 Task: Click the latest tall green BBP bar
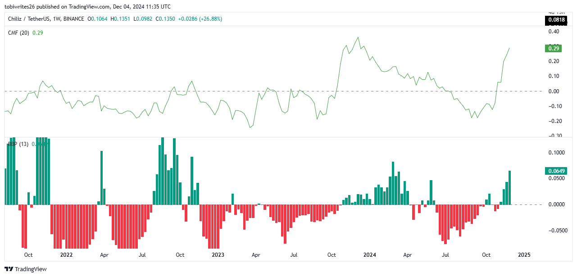pyautogui.click(x=510, y=188)
